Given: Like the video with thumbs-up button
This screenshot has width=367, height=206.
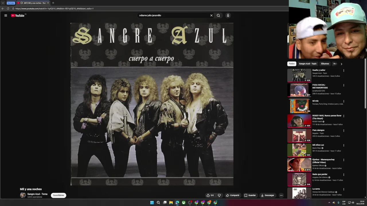Looking at the screenshot, I should pos(210,195).
